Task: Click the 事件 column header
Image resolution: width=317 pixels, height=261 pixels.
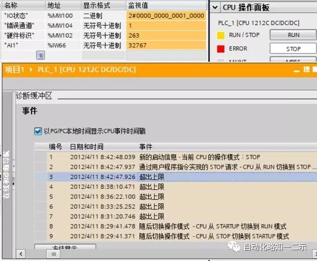Action: click(x=146, y=147)
